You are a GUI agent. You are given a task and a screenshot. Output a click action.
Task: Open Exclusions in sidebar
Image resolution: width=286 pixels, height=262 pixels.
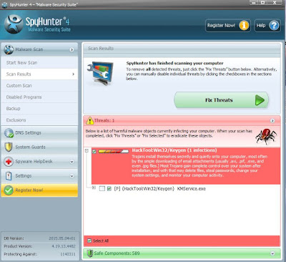point(39,120)
